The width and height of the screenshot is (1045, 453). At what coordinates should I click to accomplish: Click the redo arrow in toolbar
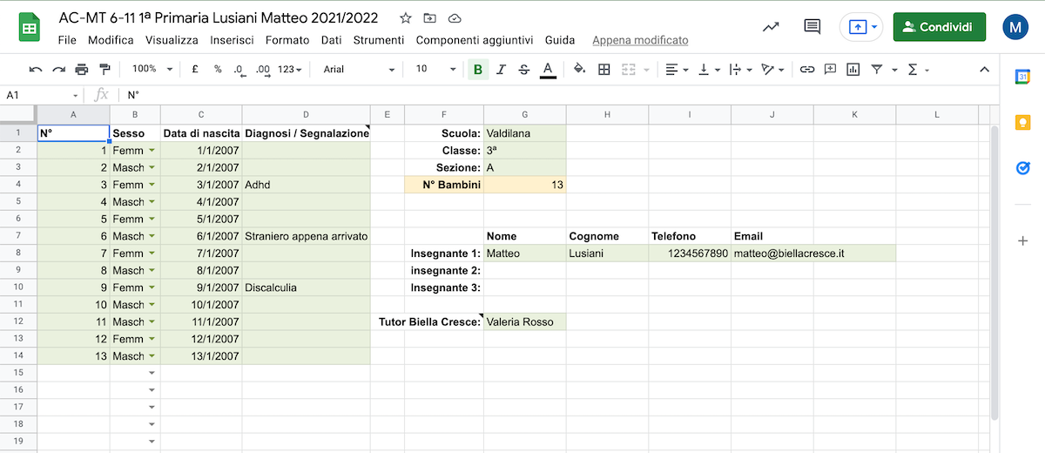click(58, 69)
